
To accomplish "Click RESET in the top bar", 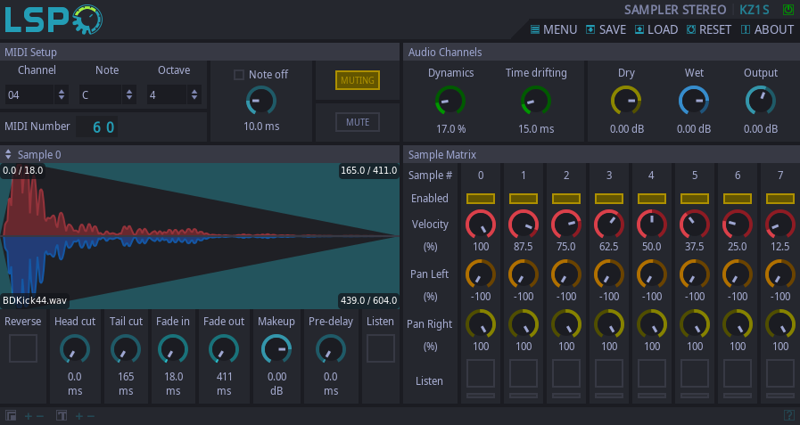I will click(709, 29).
